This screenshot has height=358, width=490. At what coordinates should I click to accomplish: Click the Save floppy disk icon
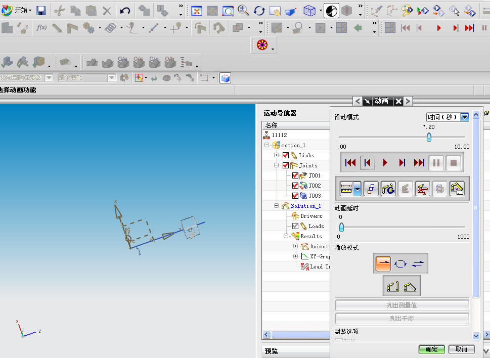pos(41,11)
